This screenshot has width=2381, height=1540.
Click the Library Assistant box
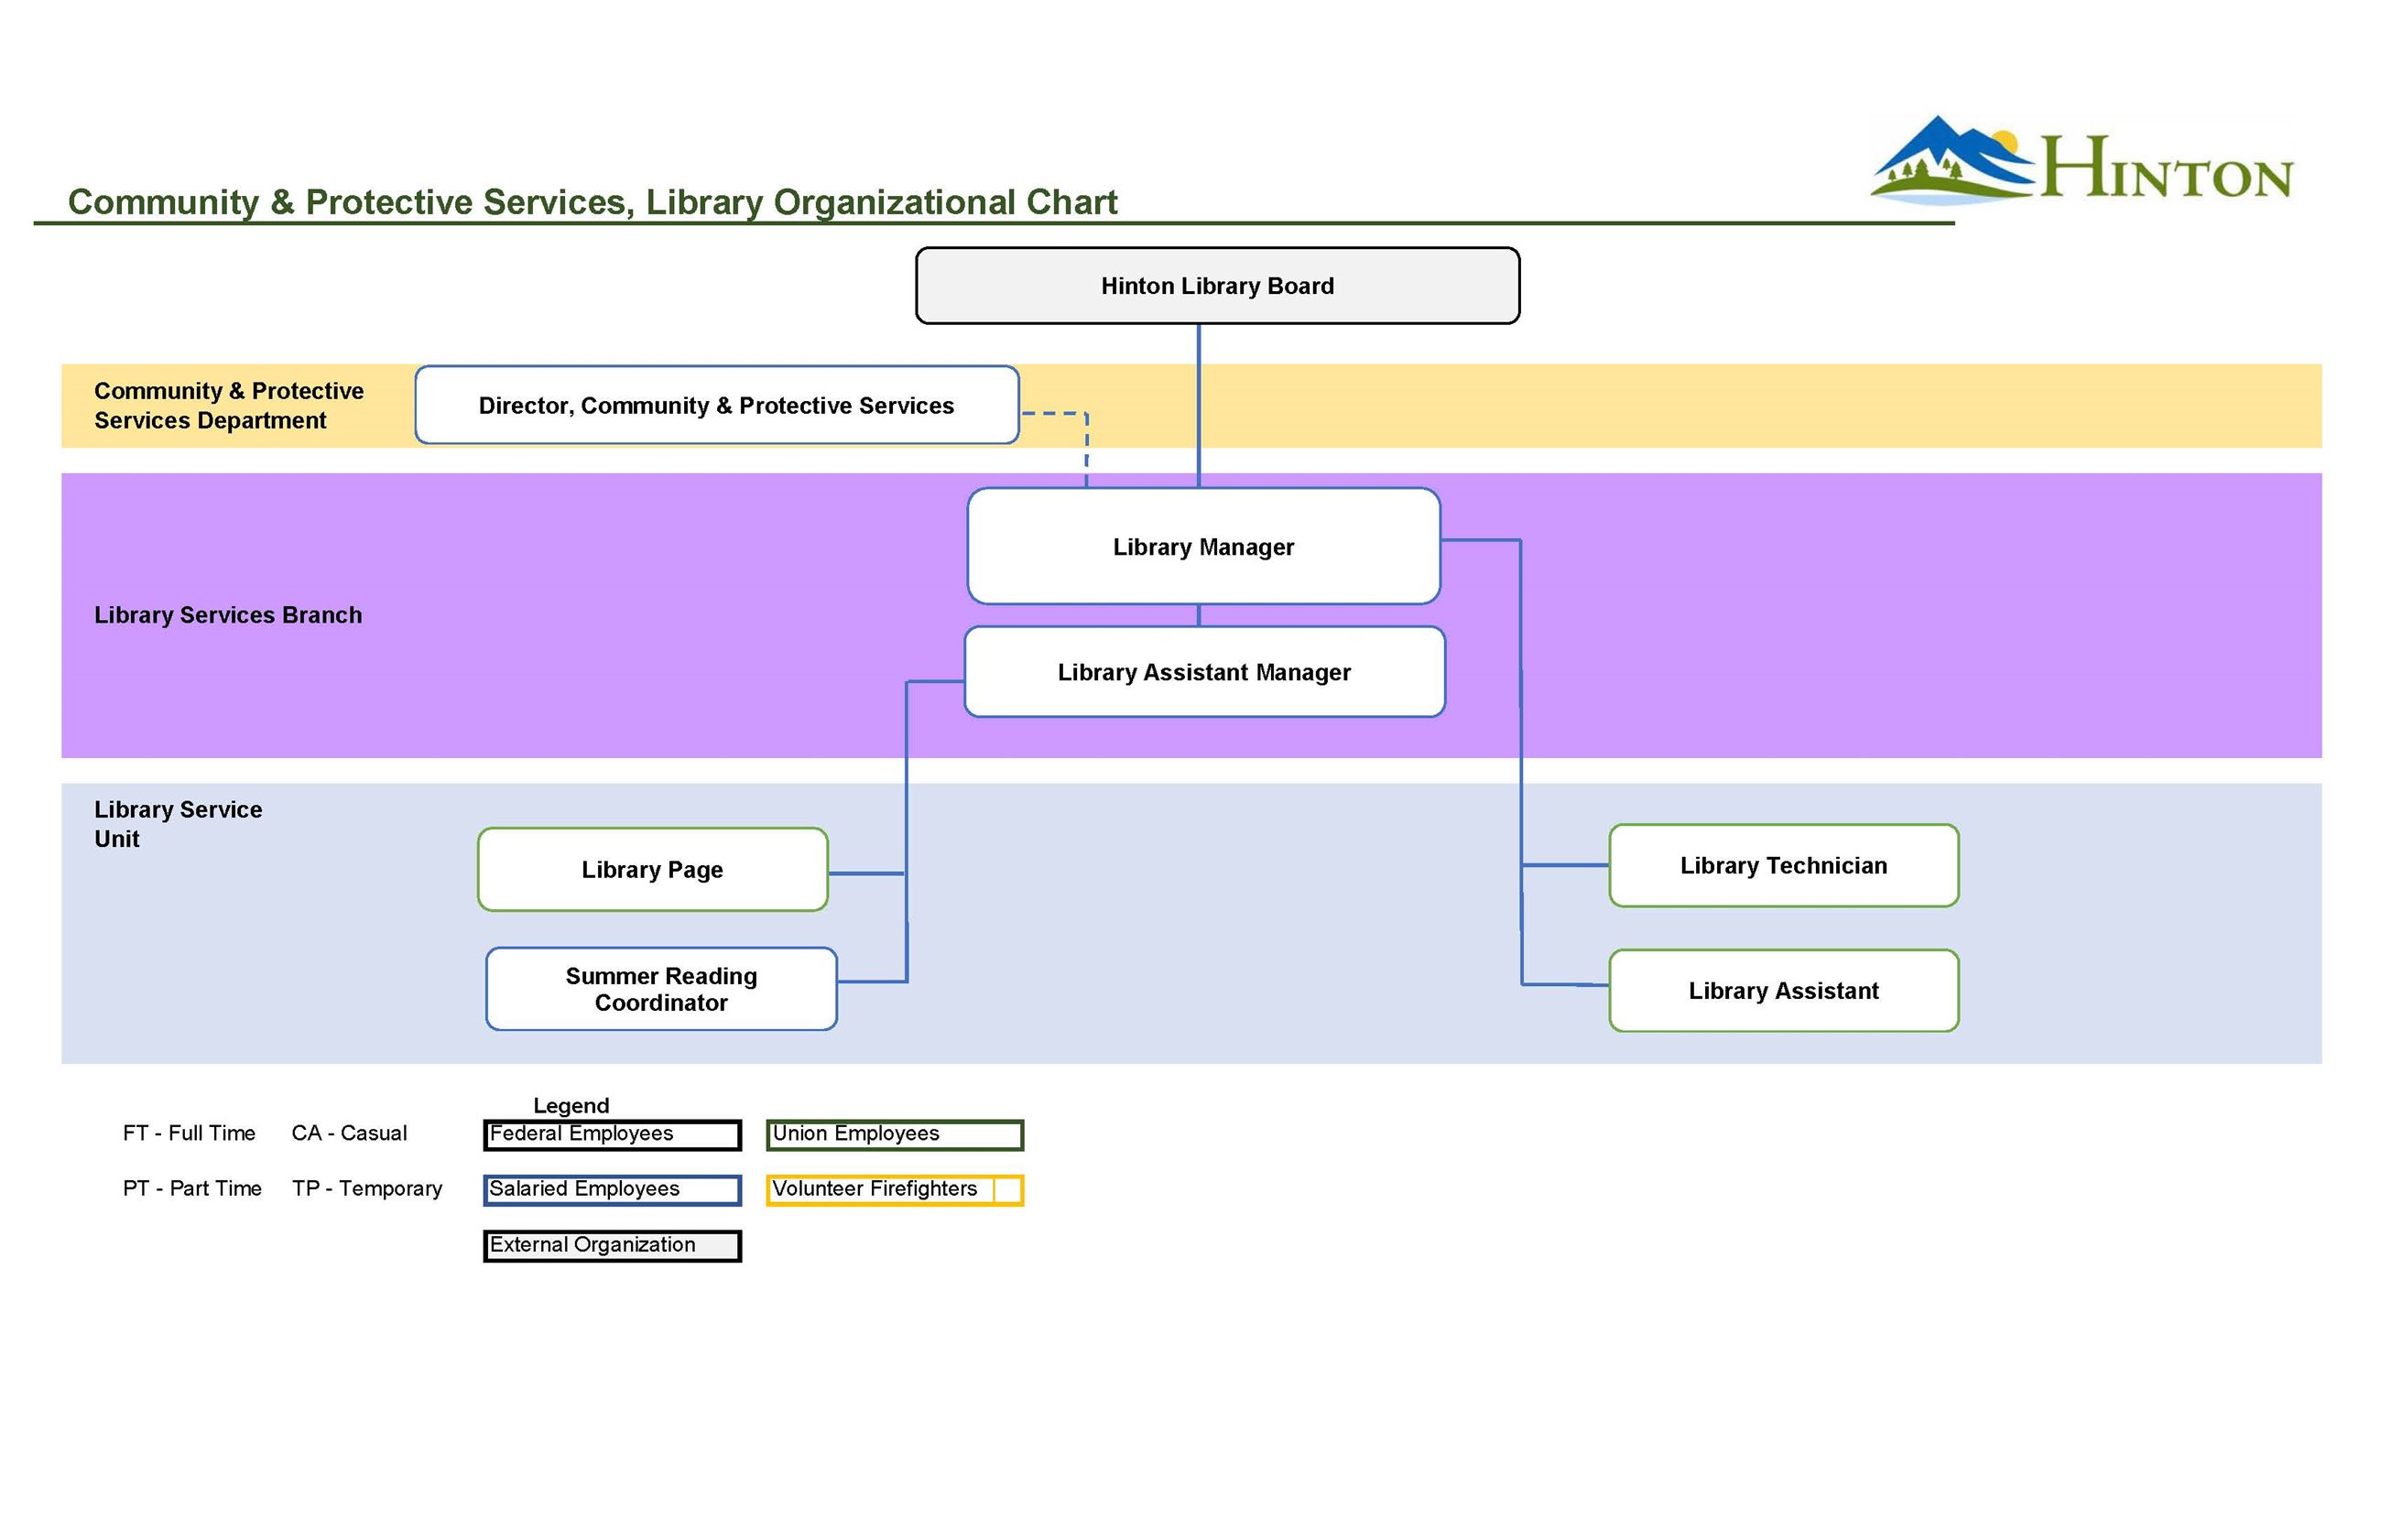click(1782, 990)
